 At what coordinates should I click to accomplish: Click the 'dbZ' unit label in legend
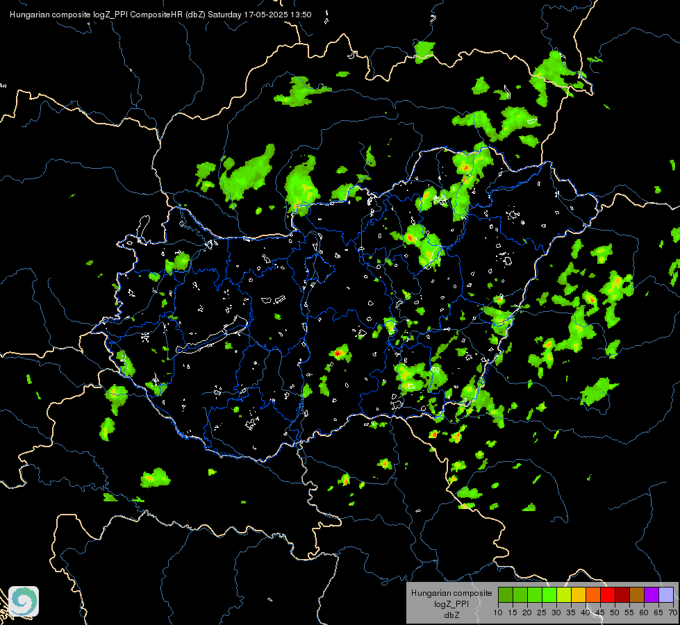point(451,615)
